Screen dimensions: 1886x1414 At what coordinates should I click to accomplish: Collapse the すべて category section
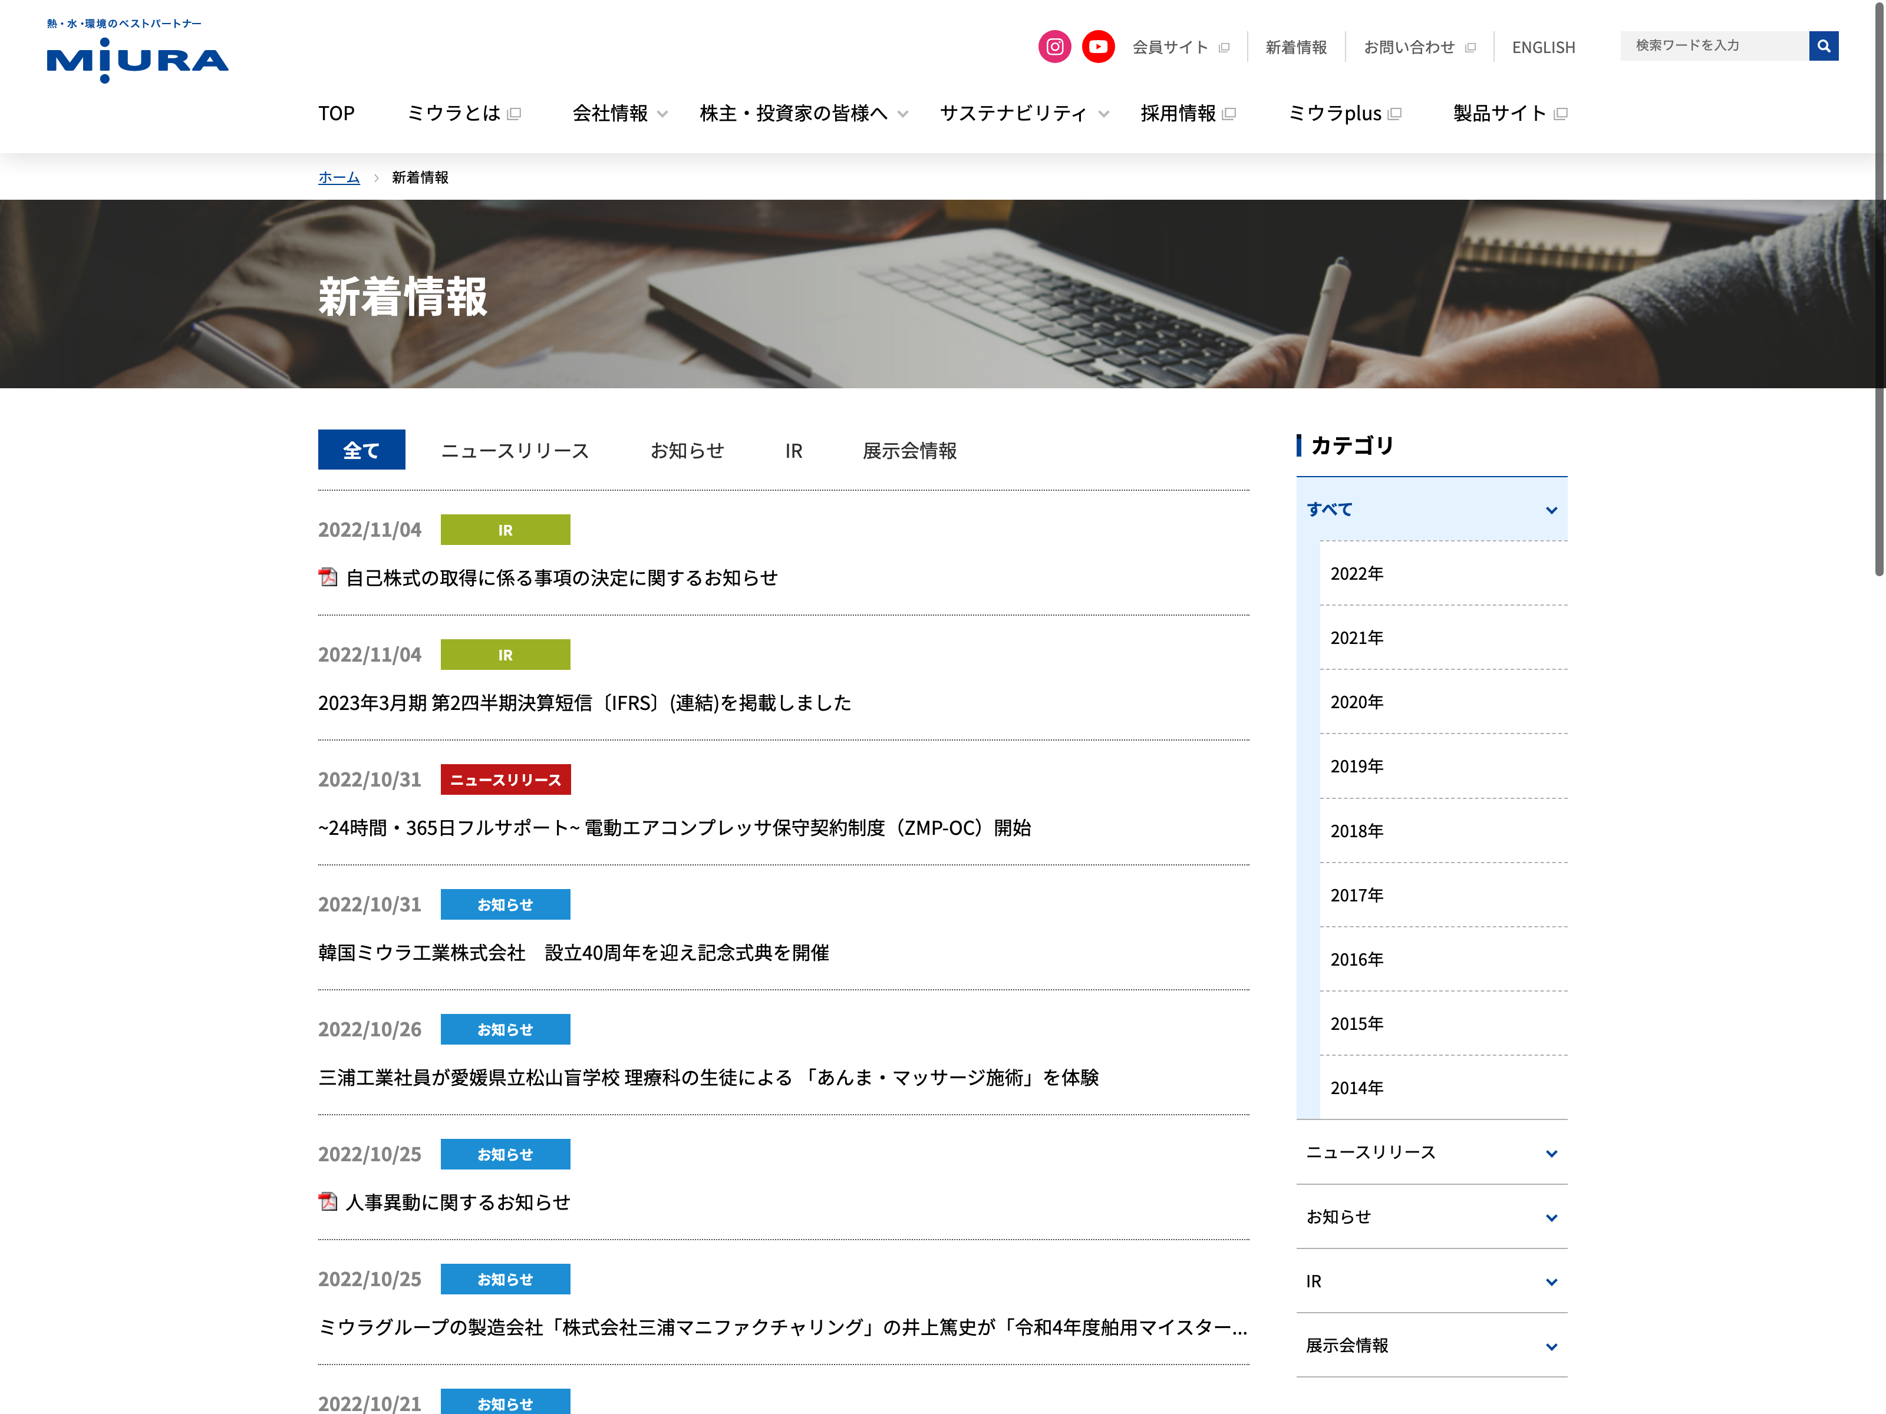(x=1551, y=510)
